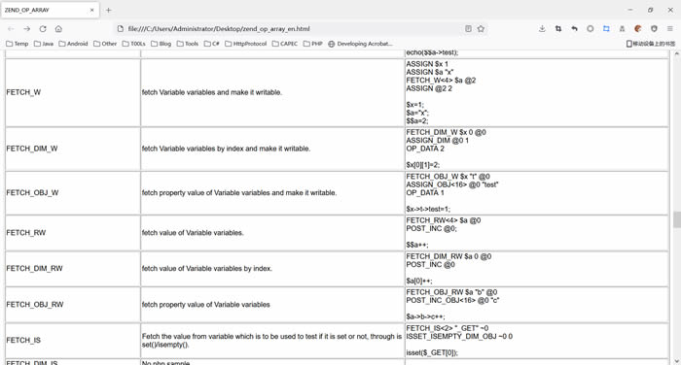Click the FETCH_DIM_RW opcode cell
This screenshot has width=681, height=365.
point(73,269)
